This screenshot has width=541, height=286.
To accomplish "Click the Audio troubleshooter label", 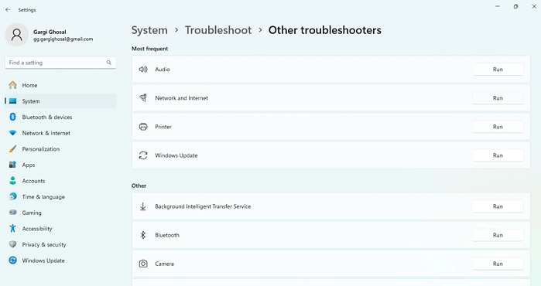I will (x=163, y=70).
